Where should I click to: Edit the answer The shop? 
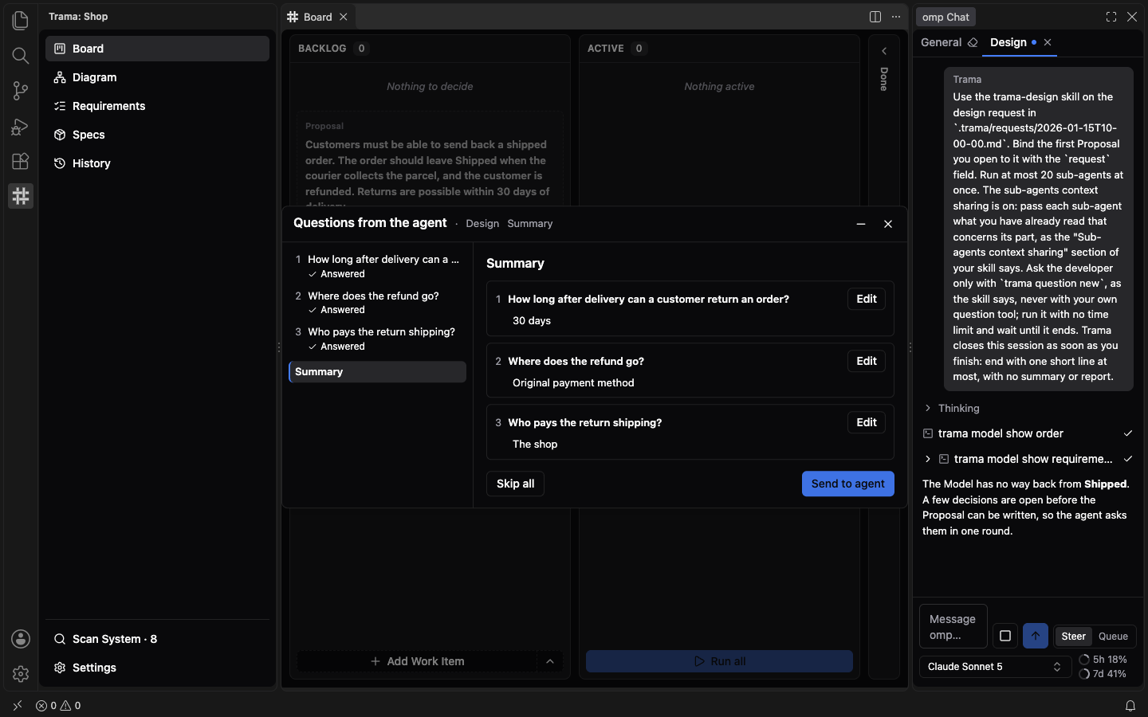pyautogui.click(x=867, y=422)
